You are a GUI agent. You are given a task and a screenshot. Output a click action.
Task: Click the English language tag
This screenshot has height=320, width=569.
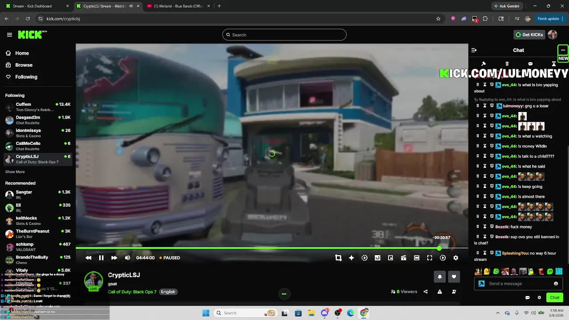168,292
